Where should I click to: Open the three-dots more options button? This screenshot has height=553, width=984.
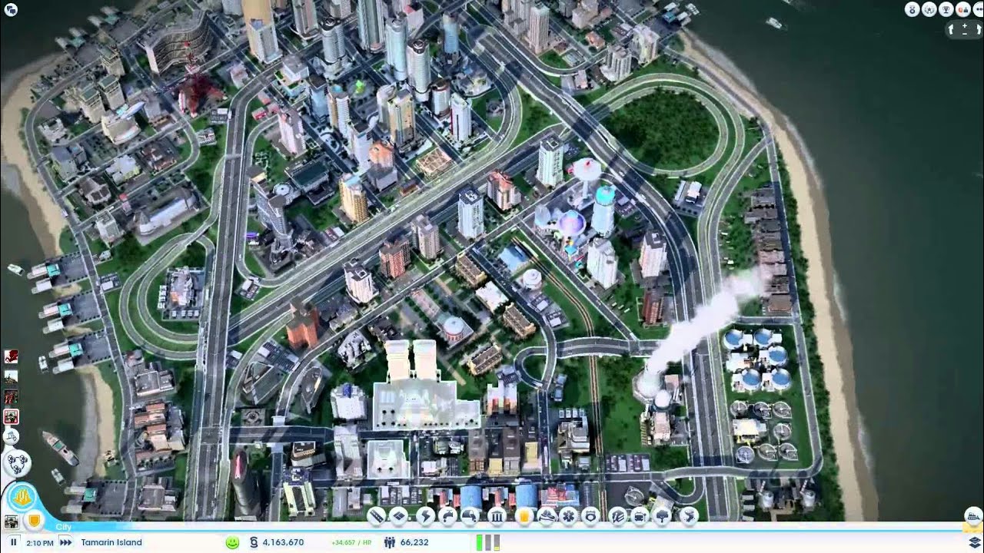tap(977, 10)
